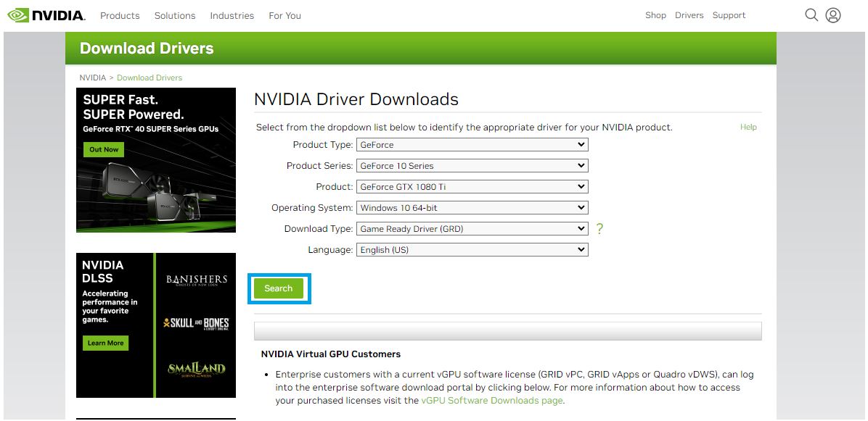Open the site search magnifier icon
868x421 pixels.
tap(811, 14)
